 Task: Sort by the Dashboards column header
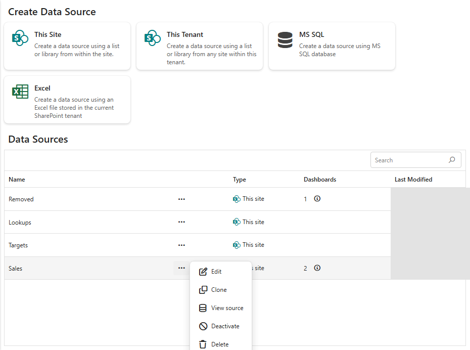320,180
